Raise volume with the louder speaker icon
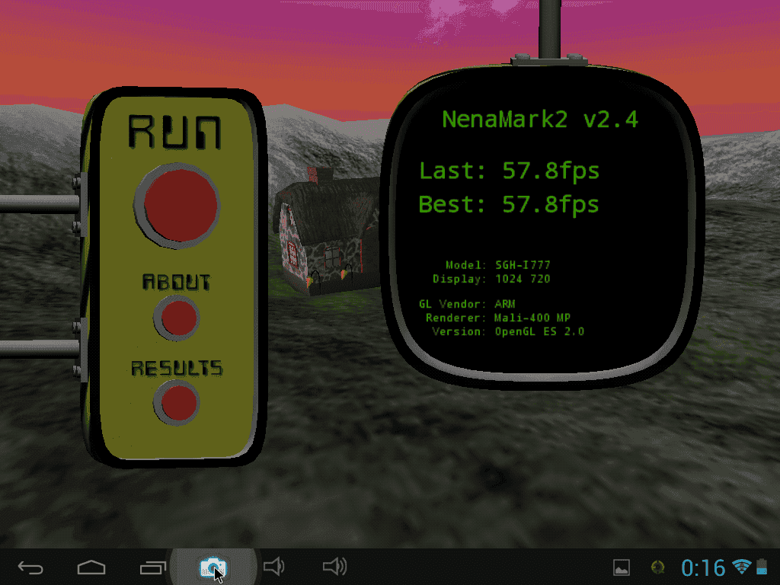 tap(335, 566)
